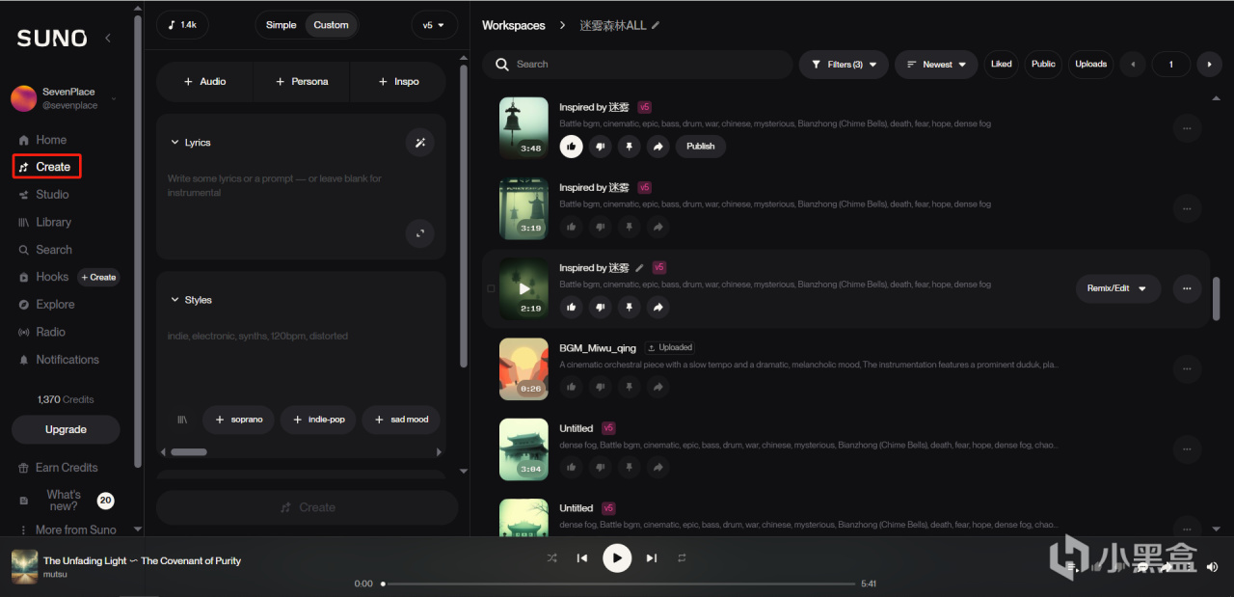Click the Upgrade button
The width and height of the screenshot is (1234, 597).
(x=66, y=429)
